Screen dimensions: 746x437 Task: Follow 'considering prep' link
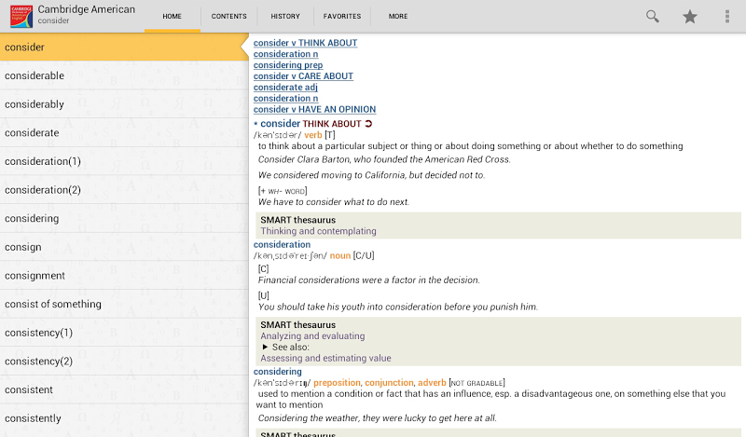(288, 65)
